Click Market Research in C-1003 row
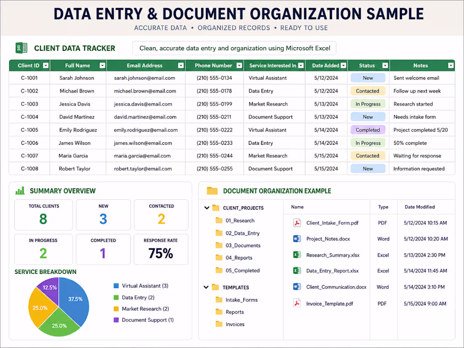This screenshot has height=348, width=464. point(268,104)
